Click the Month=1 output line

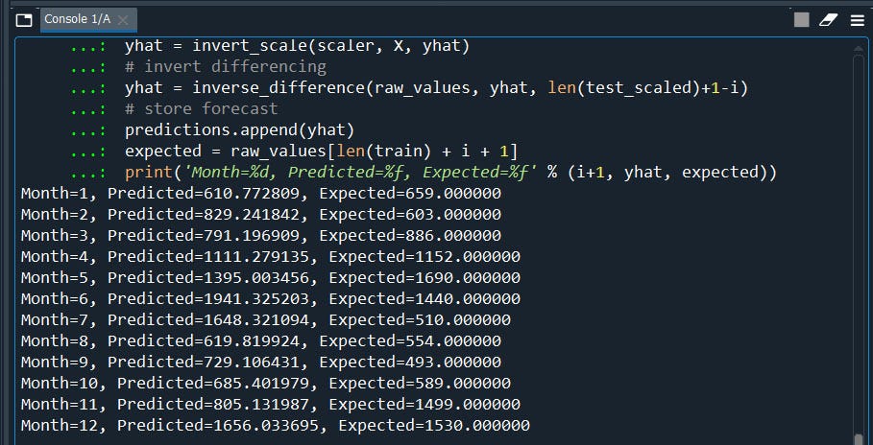(x=260, y=194)
